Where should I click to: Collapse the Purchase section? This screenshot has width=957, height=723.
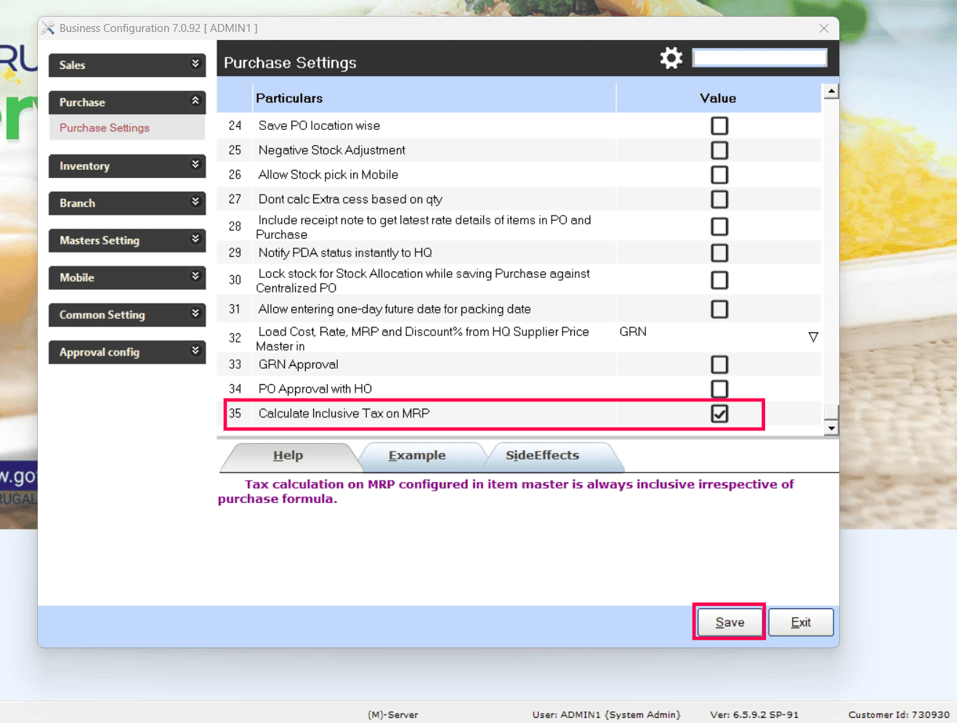[x=127, y=102]
